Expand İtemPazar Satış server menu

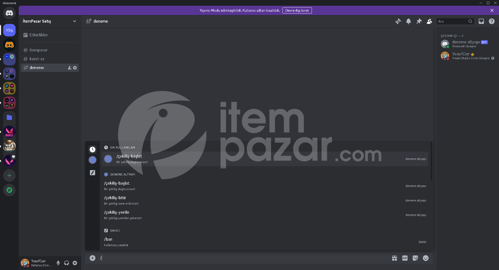pyautogui.click(x=50, y=21)
